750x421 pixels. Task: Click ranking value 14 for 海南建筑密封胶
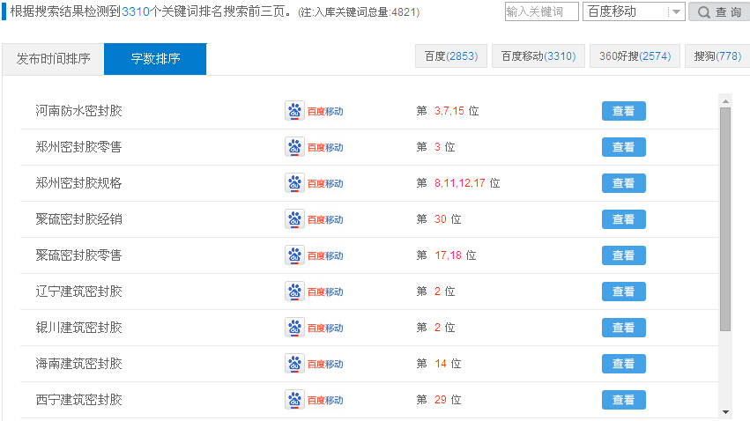click(x=441, y=364)
